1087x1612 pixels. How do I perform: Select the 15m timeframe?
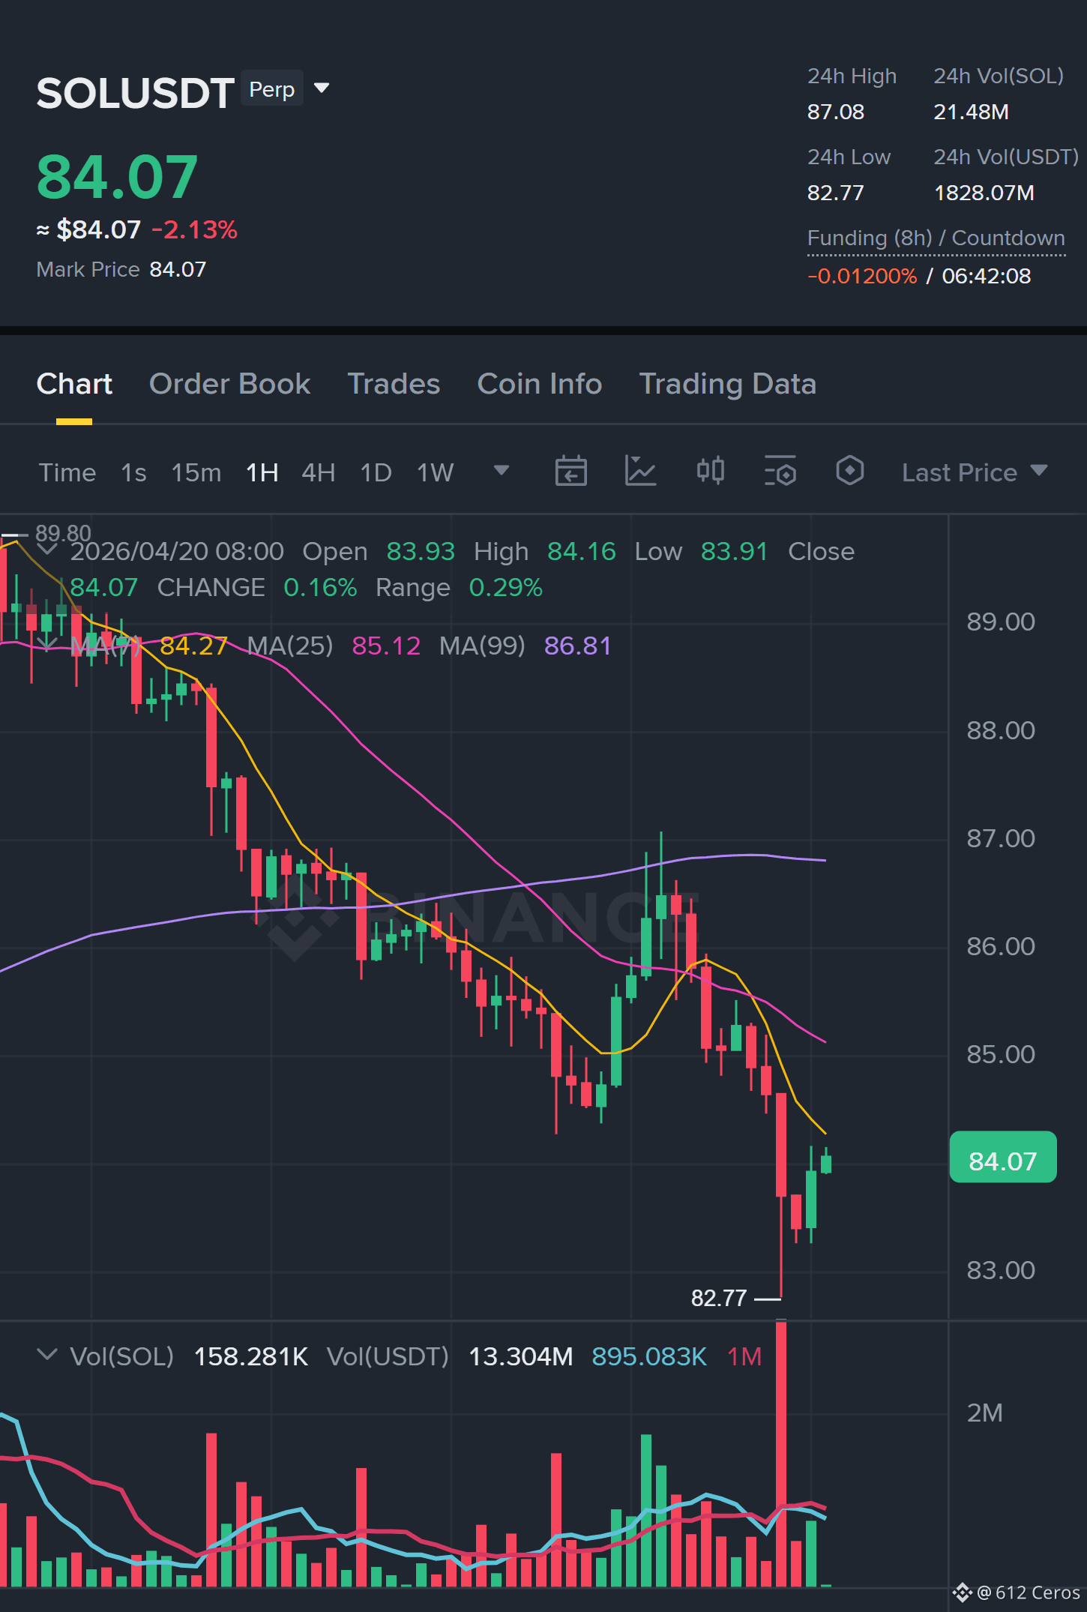pyautogui.click(x=196, y=472)
